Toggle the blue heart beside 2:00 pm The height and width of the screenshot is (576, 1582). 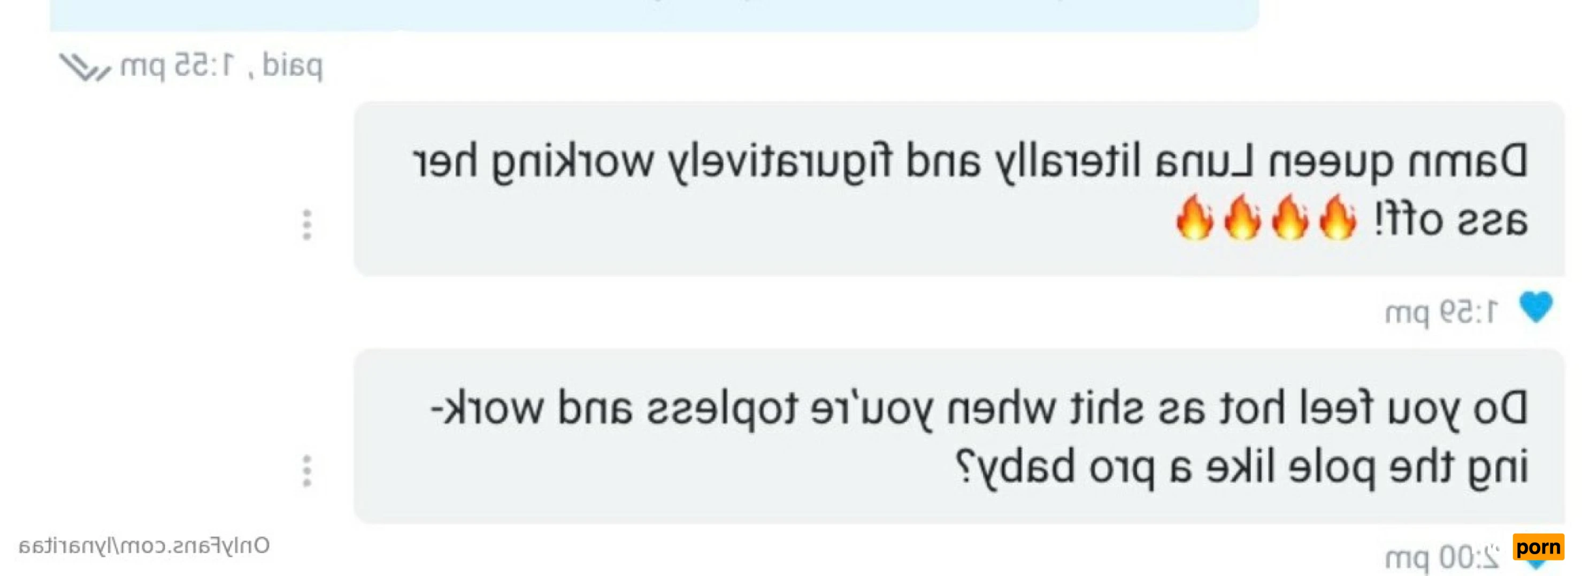(x=1536, y=564)
